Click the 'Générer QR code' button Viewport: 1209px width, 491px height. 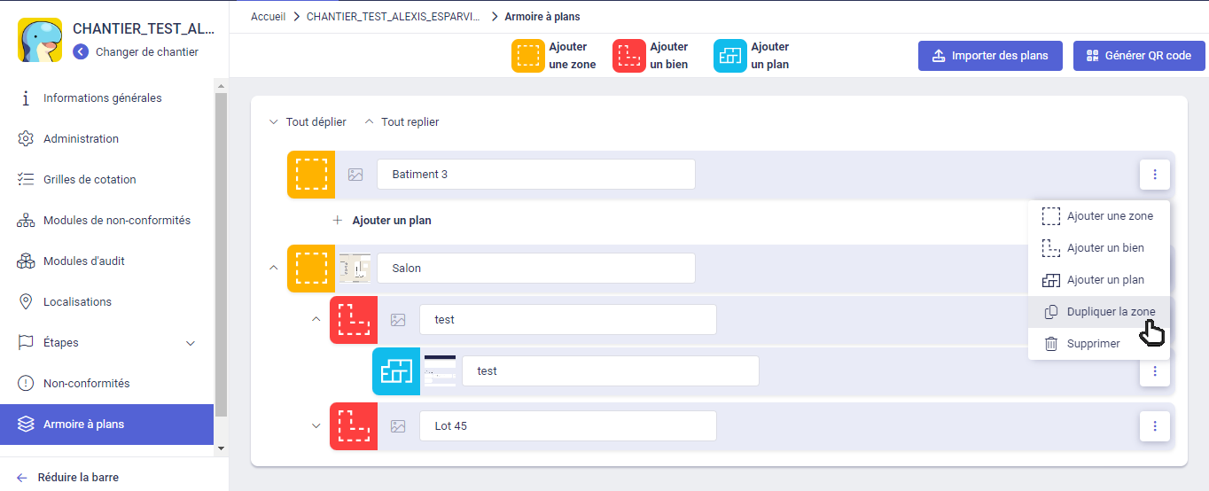1138,56
